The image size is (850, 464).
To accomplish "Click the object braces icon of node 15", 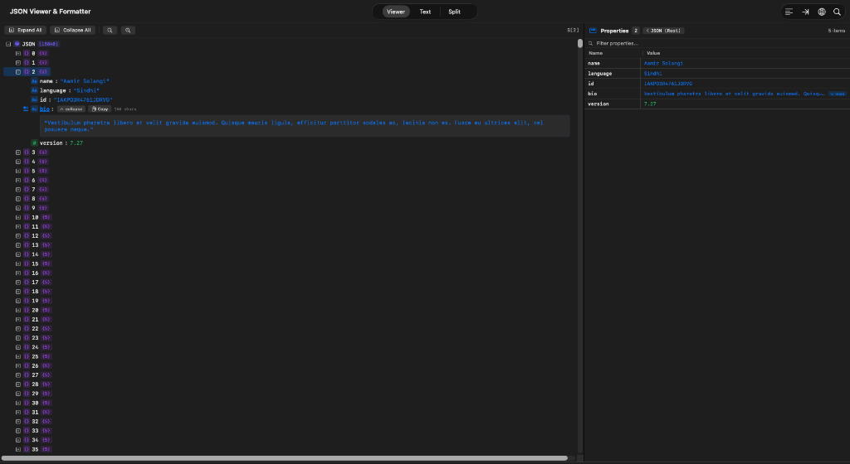I will [x=27, y=264].
